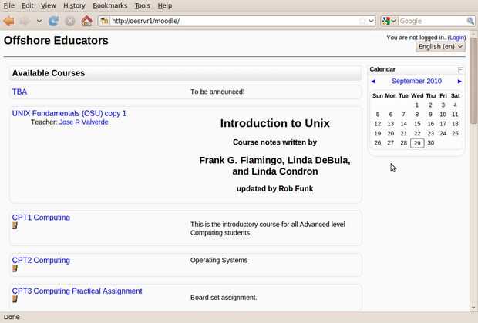The width and height of the screenshot is (478, 323).
Task: Click the Available Courses heading
Action: click(49, 73)
